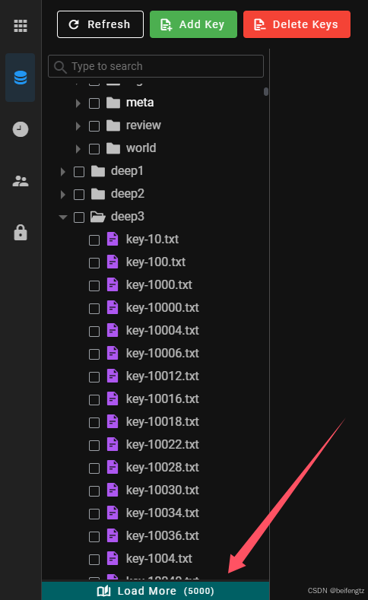The width and height of the screenshot is (368, 600).
Task: Tick the deep3 folder checkbox
Action: 79,217
